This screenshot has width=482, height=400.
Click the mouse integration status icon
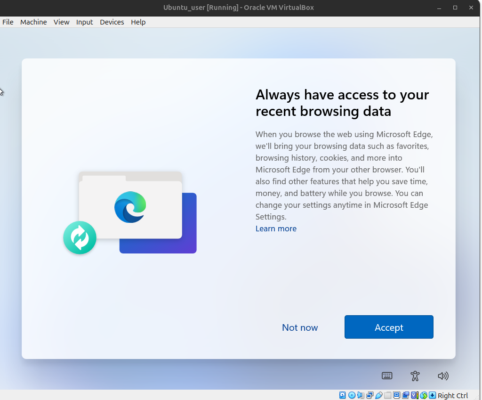click(x=424, y=395)
